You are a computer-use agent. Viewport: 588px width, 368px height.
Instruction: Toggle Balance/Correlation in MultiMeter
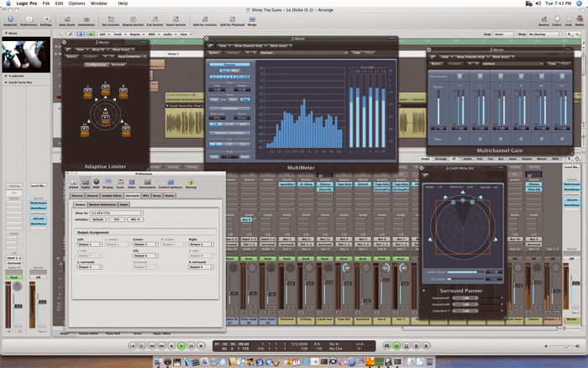pyautogui.click(x=229, y=133)
